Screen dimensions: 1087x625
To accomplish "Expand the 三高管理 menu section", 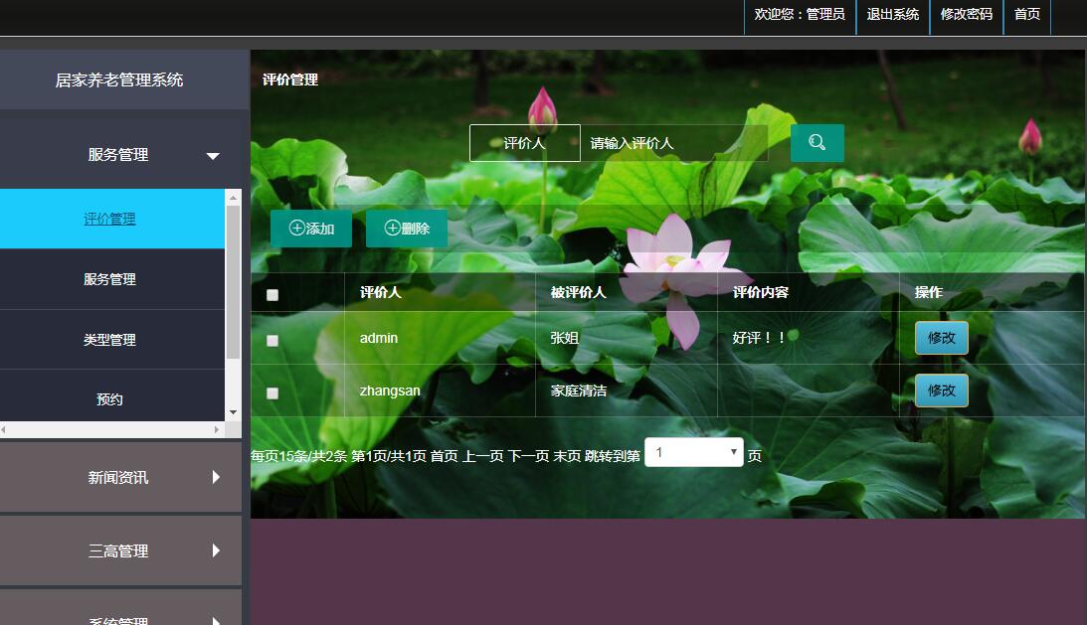I will pyautogui.click(x=120, y=550).
